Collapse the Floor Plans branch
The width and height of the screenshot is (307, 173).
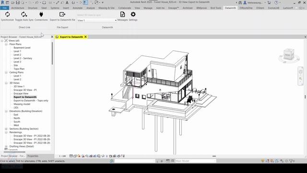(x=6, y=44)
